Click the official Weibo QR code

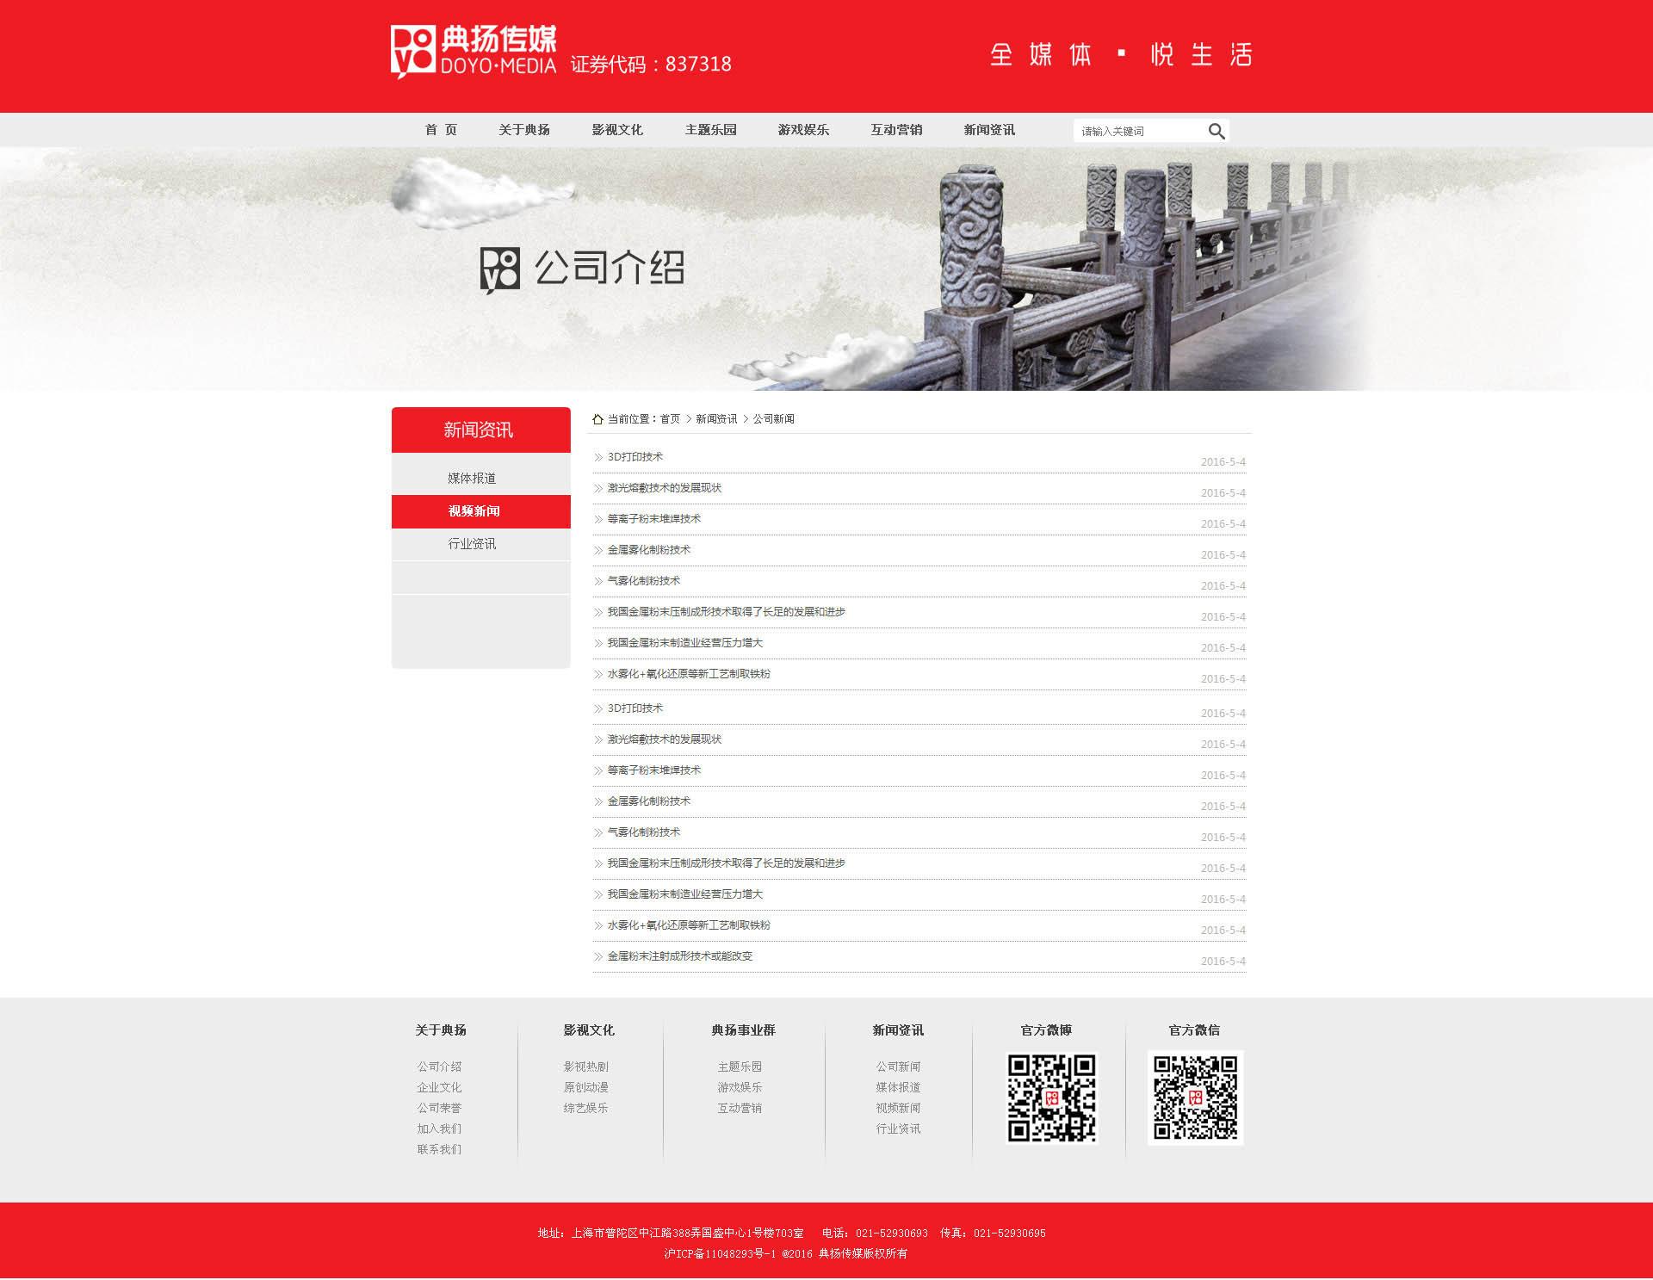pyautogui.click(x=1051, y=1098)
